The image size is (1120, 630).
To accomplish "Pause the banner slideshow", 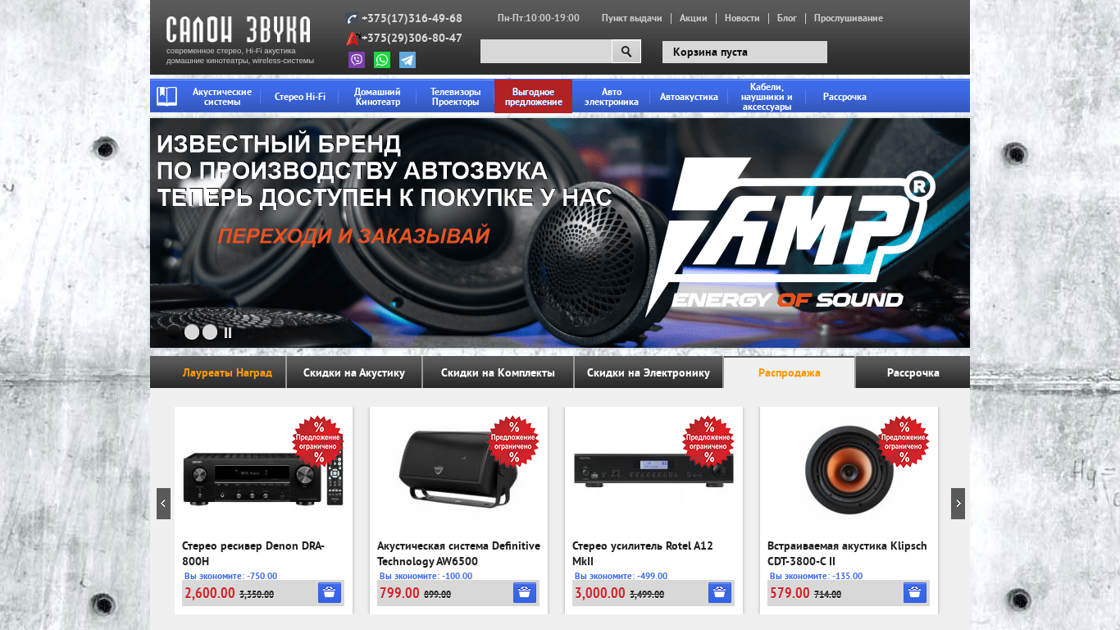I will (229, 332).
